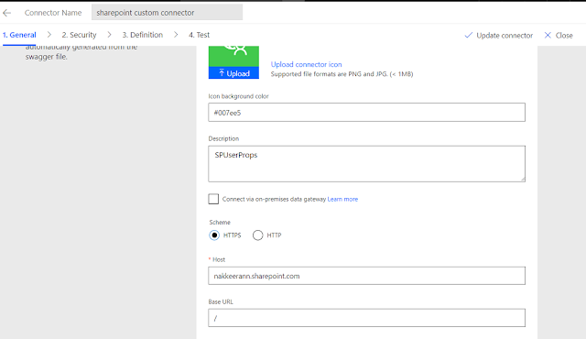
Task: Open the Learn more link
Action: click(342, 199)
